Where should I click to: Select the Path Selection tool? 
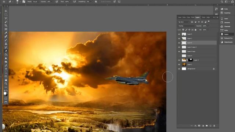(6, 73)
